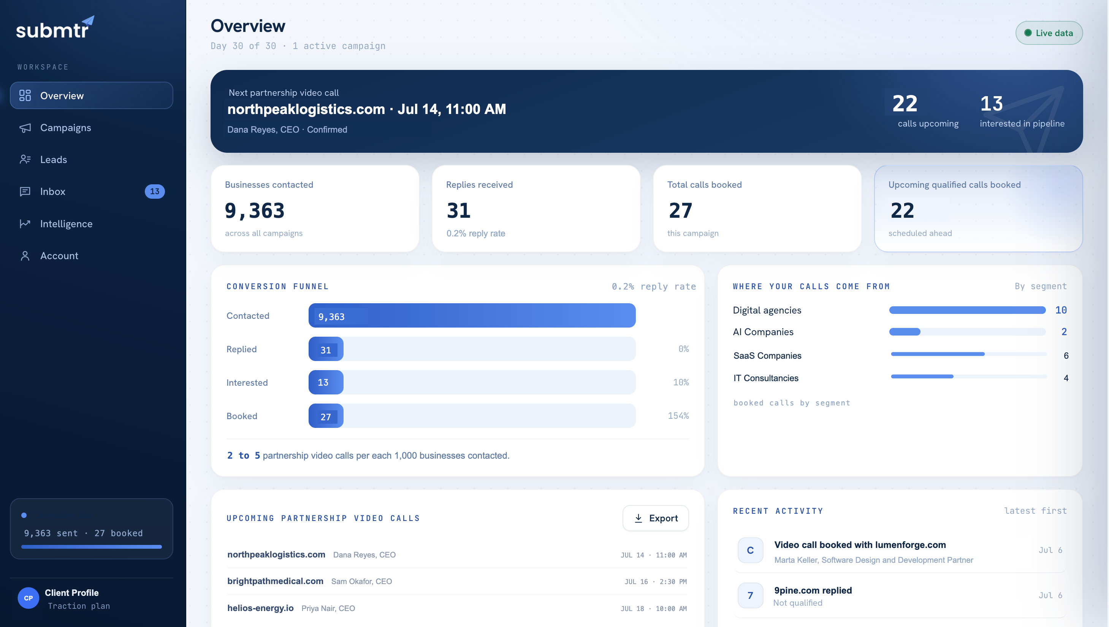Image resolution: width=1109 pixels, height=627 pixels.
Task: Click the Overview grid icon in sidebar
Action: tap(25, 96)
